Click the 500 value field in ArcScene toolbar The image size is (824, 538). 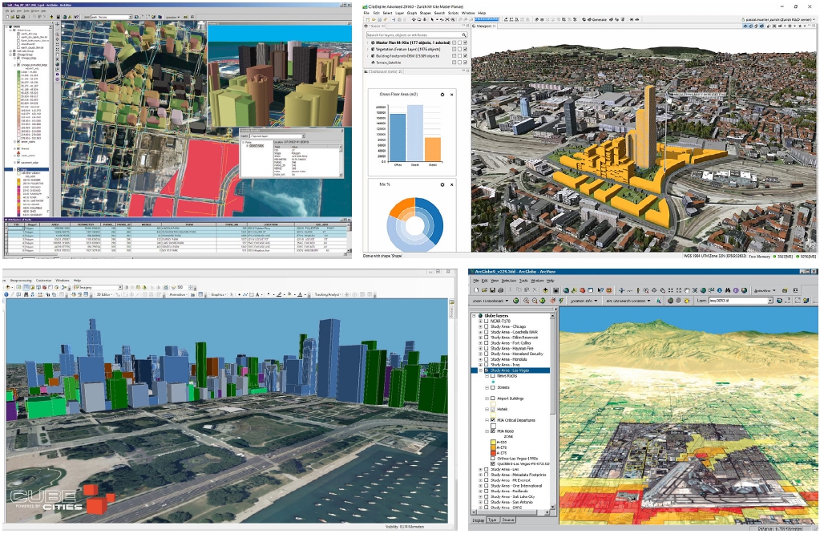coord(181,287)
